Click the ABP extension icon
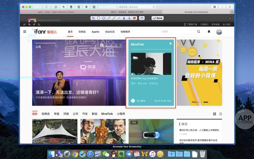254x159 pixels. 79,7
